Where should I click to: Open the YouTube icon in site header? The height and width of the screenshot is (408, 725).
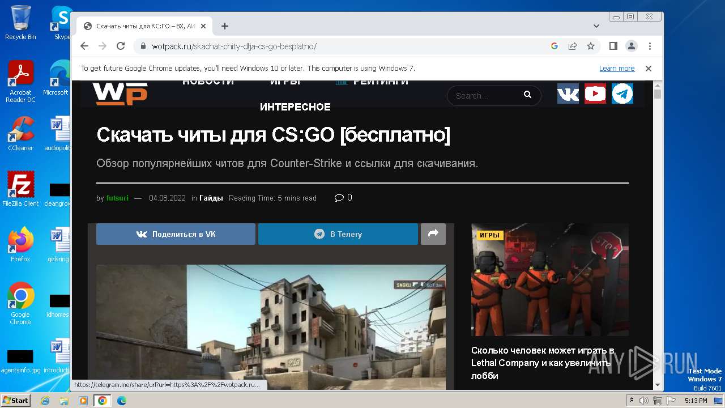595,93
